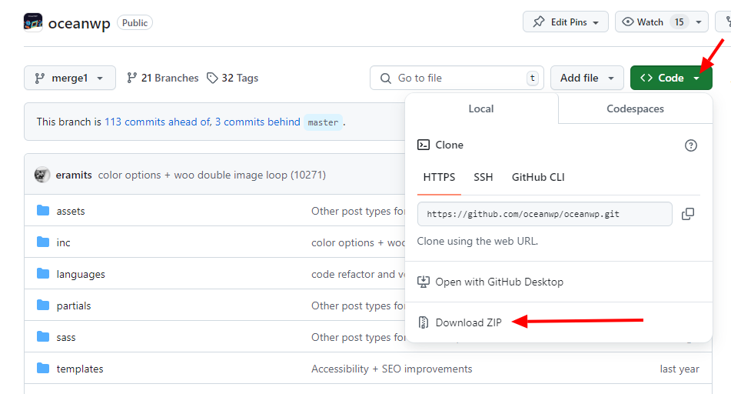Click the terminal icon beside Clone
Screen dimensions: 731x394
click(424, 145)
